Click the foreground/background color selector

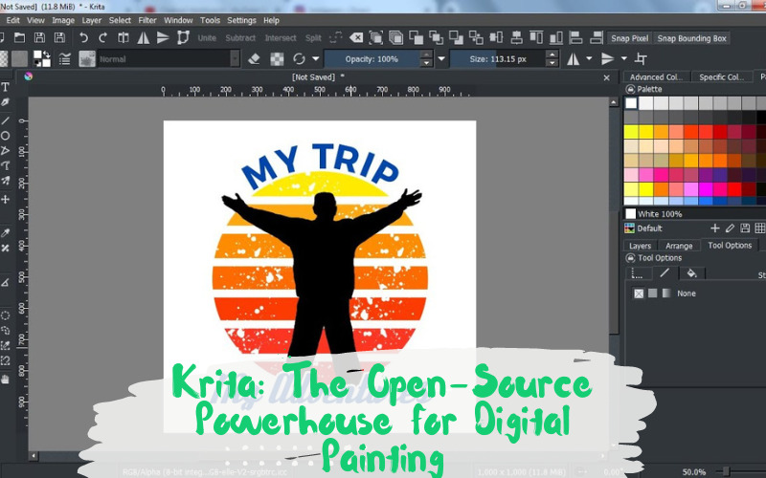[41, 59]
